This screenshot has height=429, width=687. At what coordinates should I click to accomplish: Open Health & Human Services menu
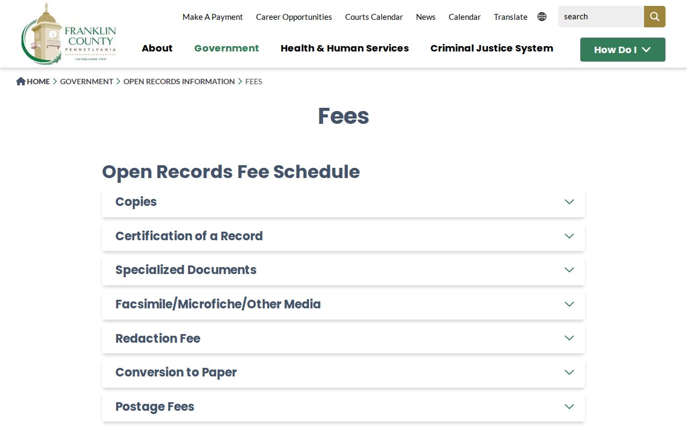coord(345,48)
